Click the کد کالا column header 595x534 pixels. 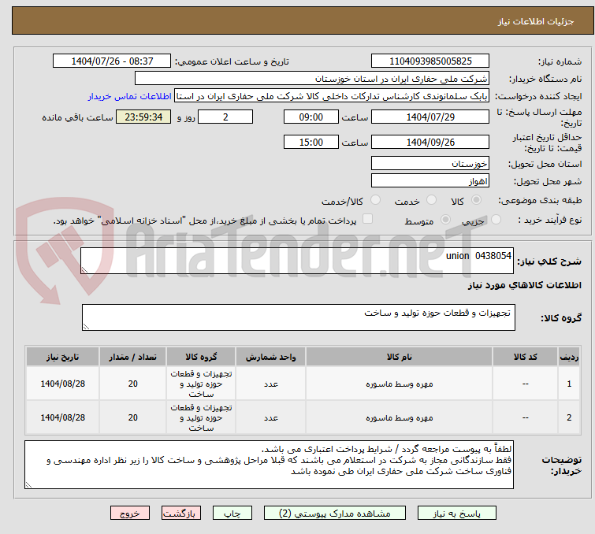click(525, 357)
